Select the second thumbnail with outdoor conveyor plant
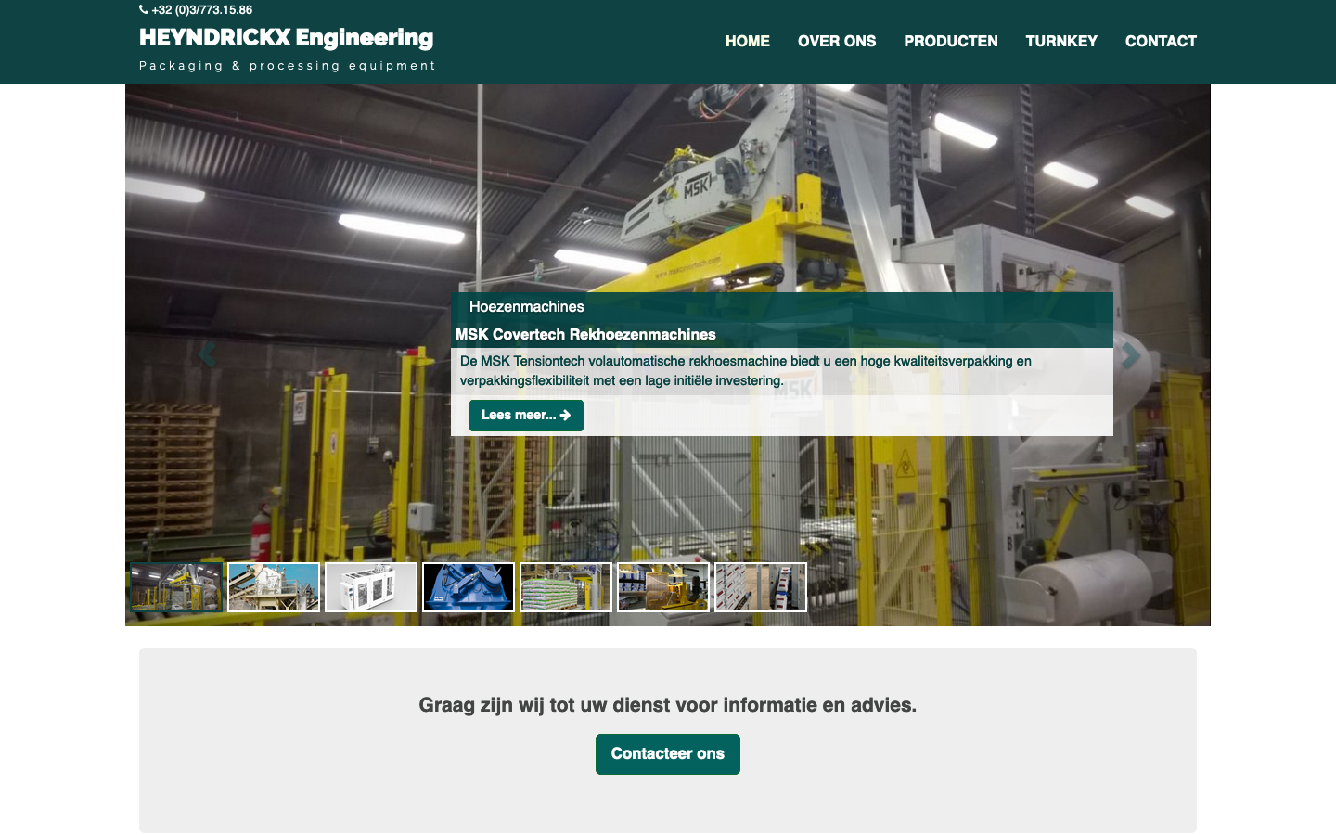Viewport: 1336px width, 835px height. (x=274, y=587)
